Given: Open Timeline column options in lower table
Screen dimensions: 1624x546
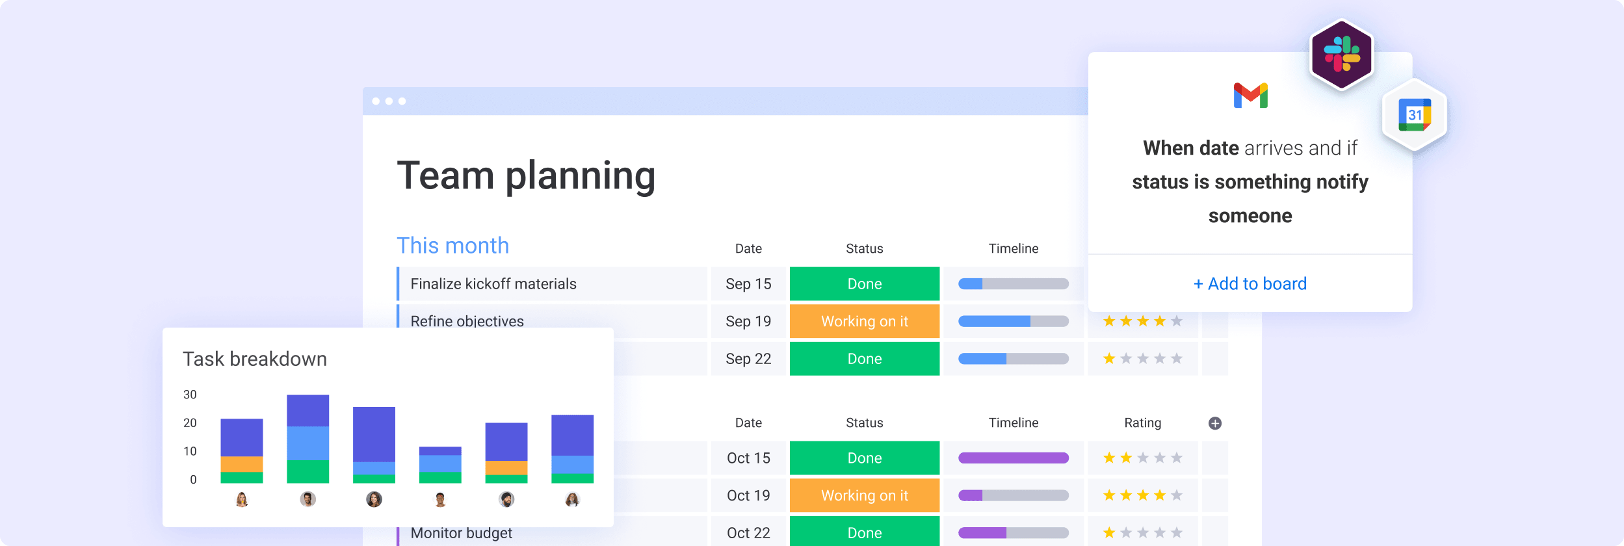Looking at the screenshot, I should (1014, 422).
